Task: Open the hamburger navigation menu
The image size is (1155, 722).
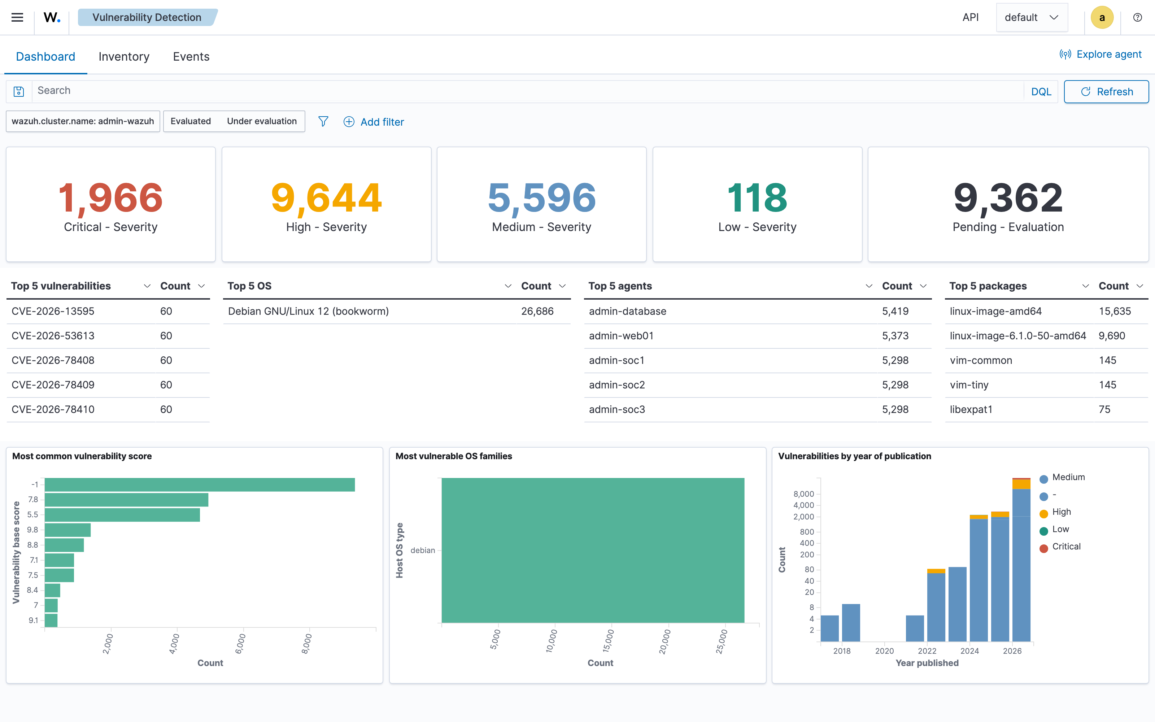Action: tap(17, 17)
